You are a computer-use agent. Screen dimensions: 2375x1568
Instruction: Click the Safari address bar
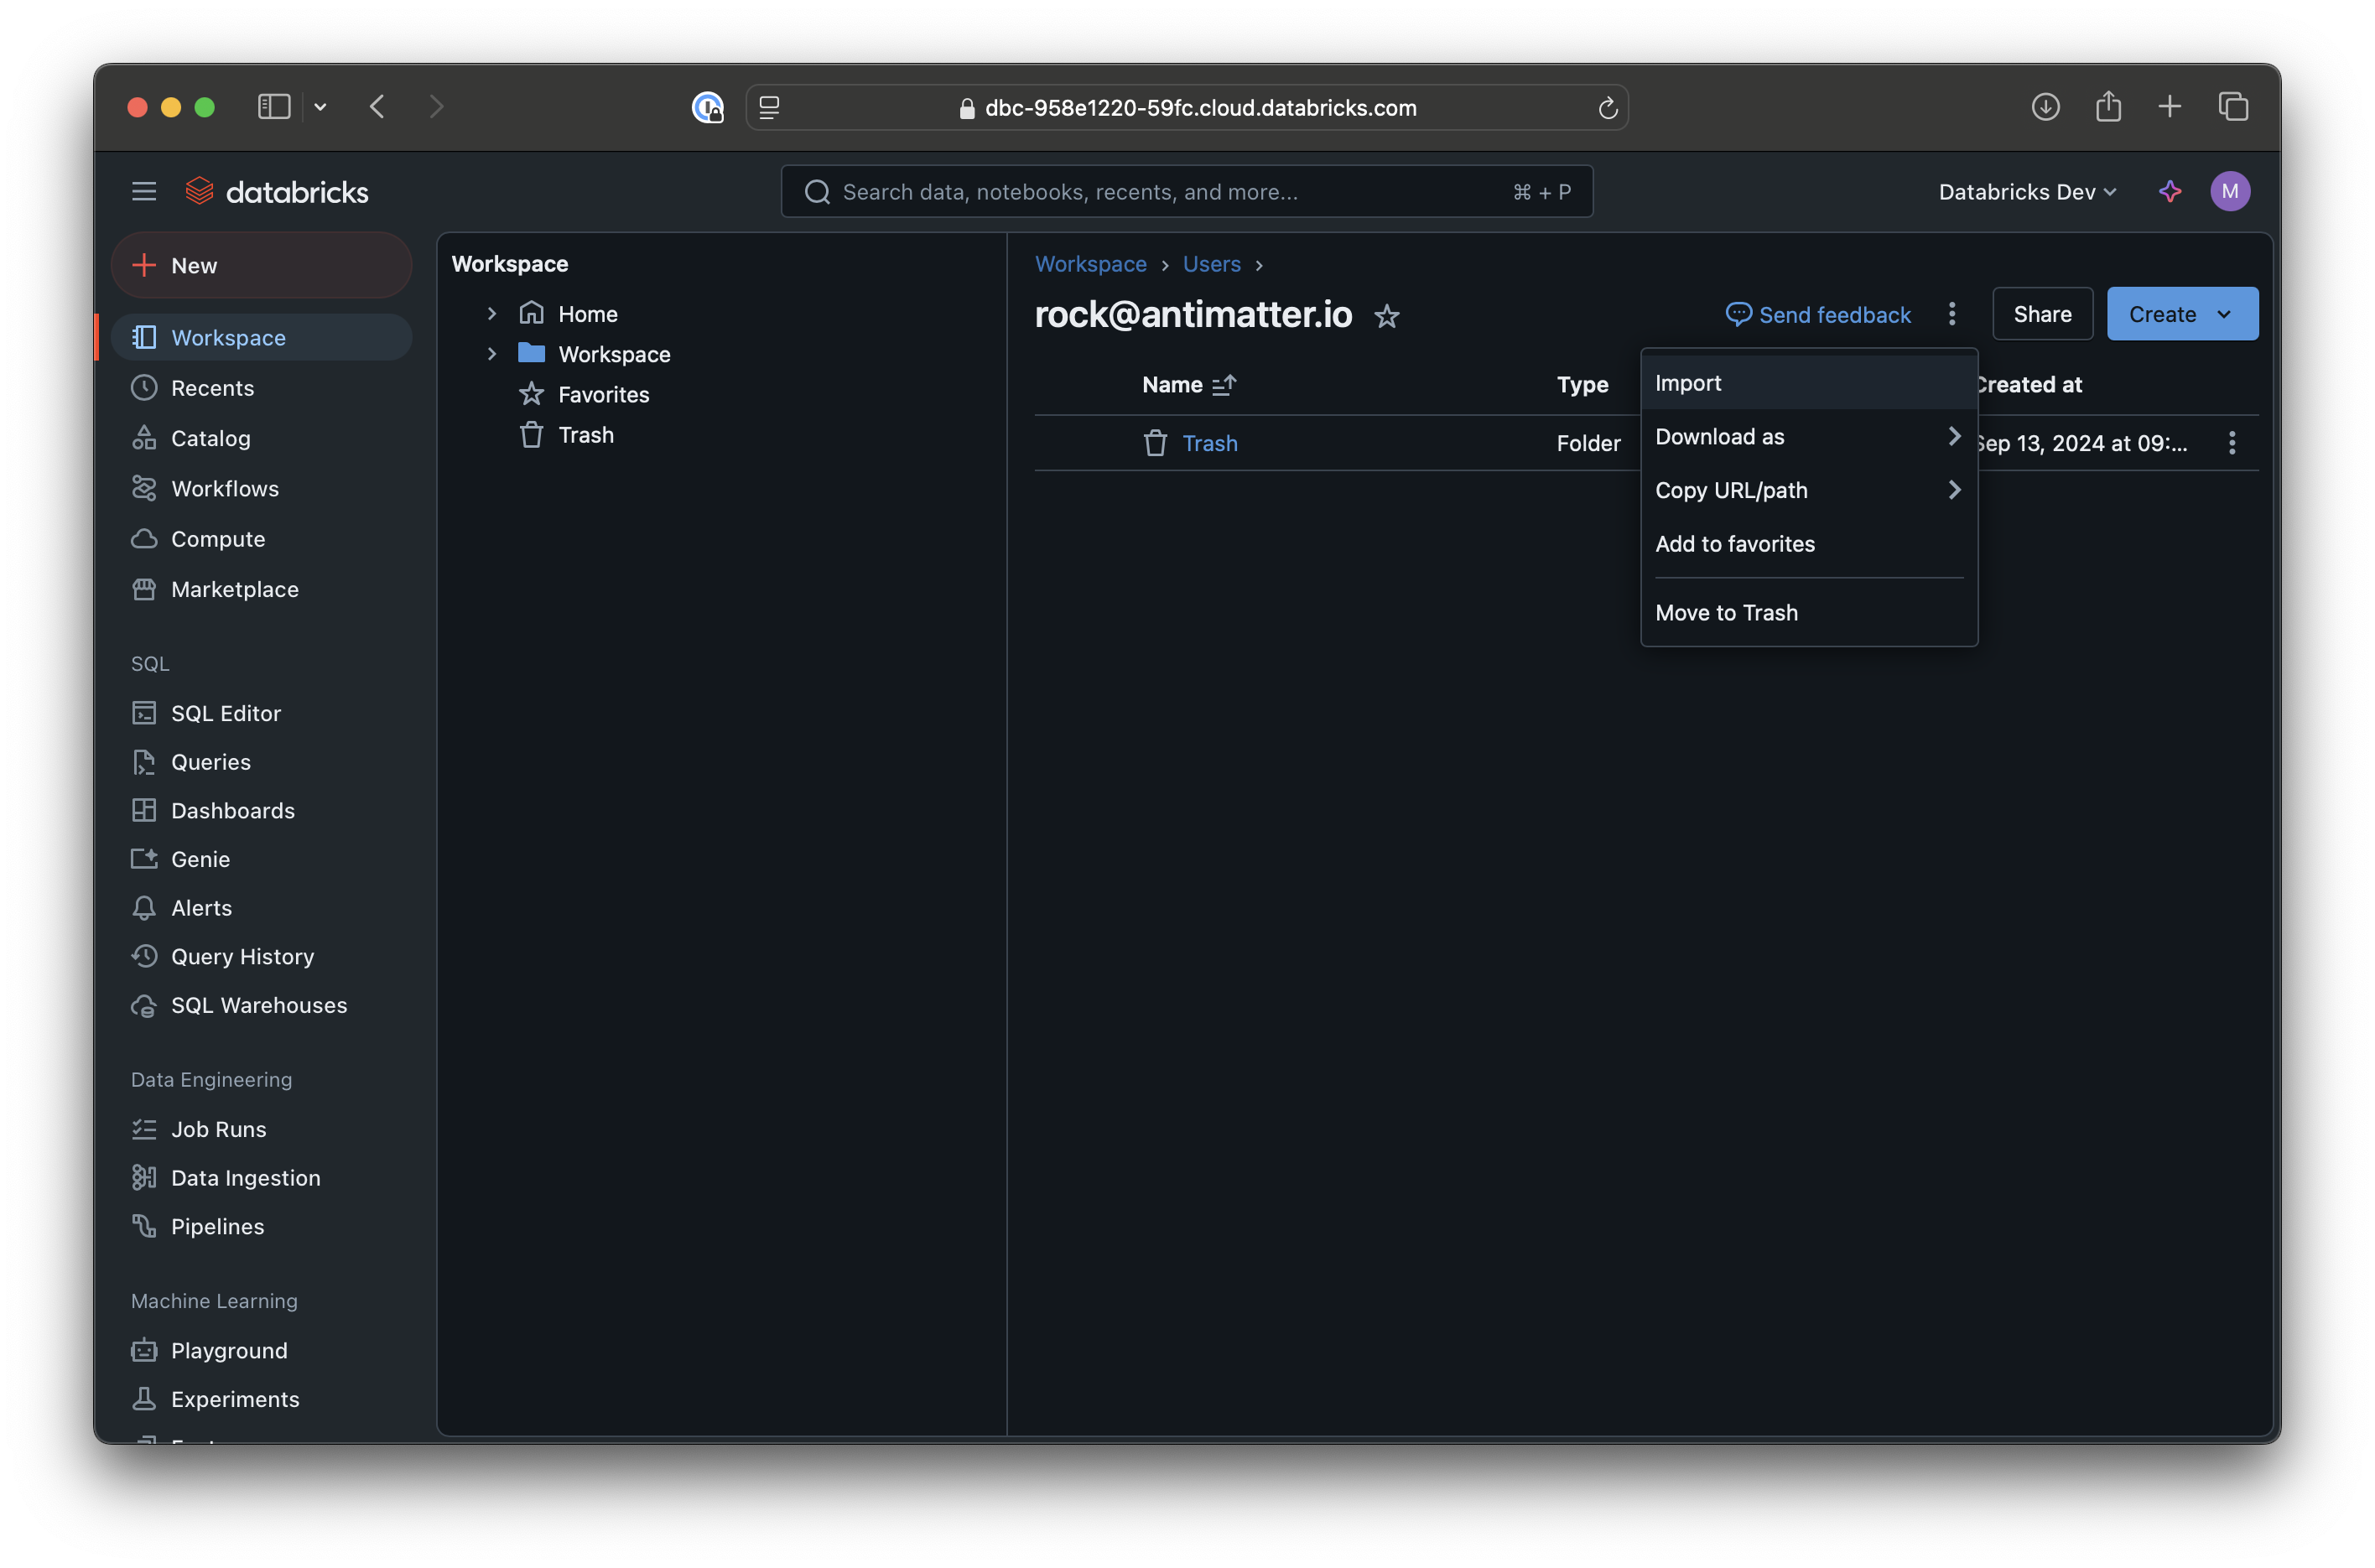1186,107
